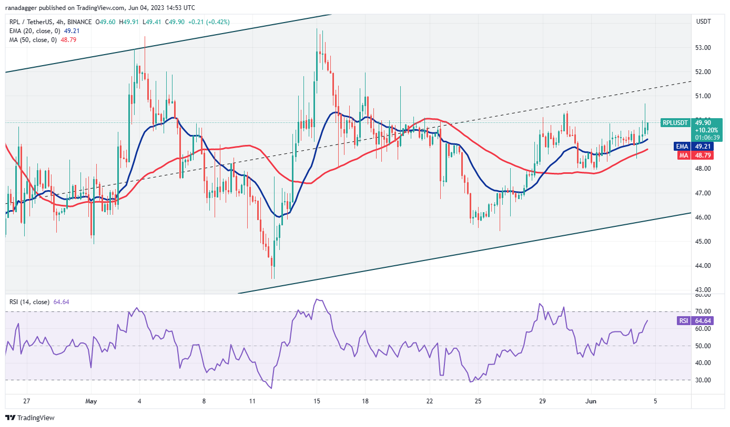This screenshot has height=427, width=730.
Task: Click the published by ranadagger header text
Action: [x=100, y=8]
